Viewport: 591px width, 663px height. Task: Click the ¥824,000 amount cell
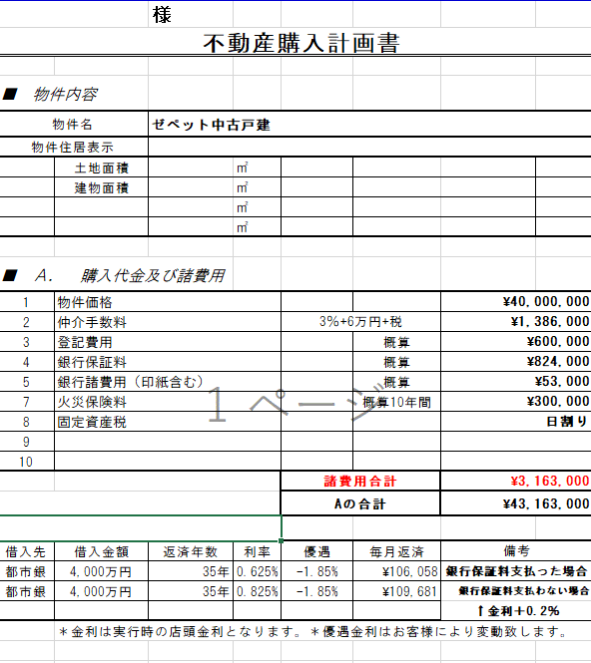516,362
